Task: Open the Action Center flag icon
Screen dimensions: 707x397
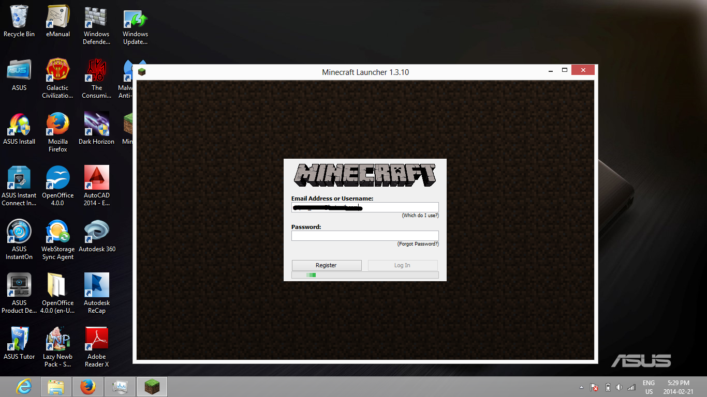Action: (x=595, y=387)
